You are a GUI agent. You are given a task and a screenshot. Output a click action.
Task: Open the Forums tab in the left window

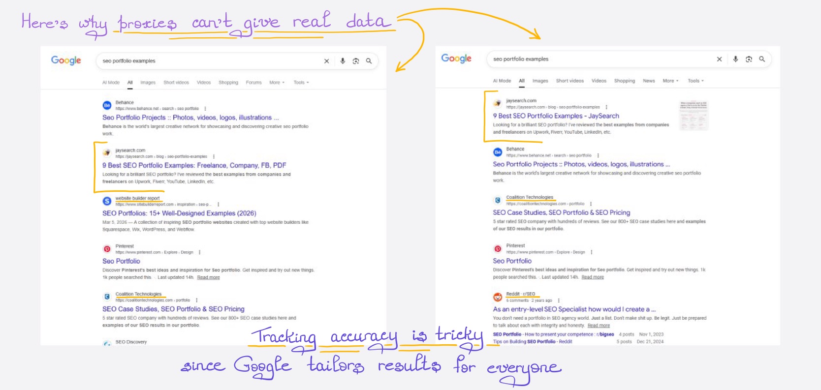(253, 83)
